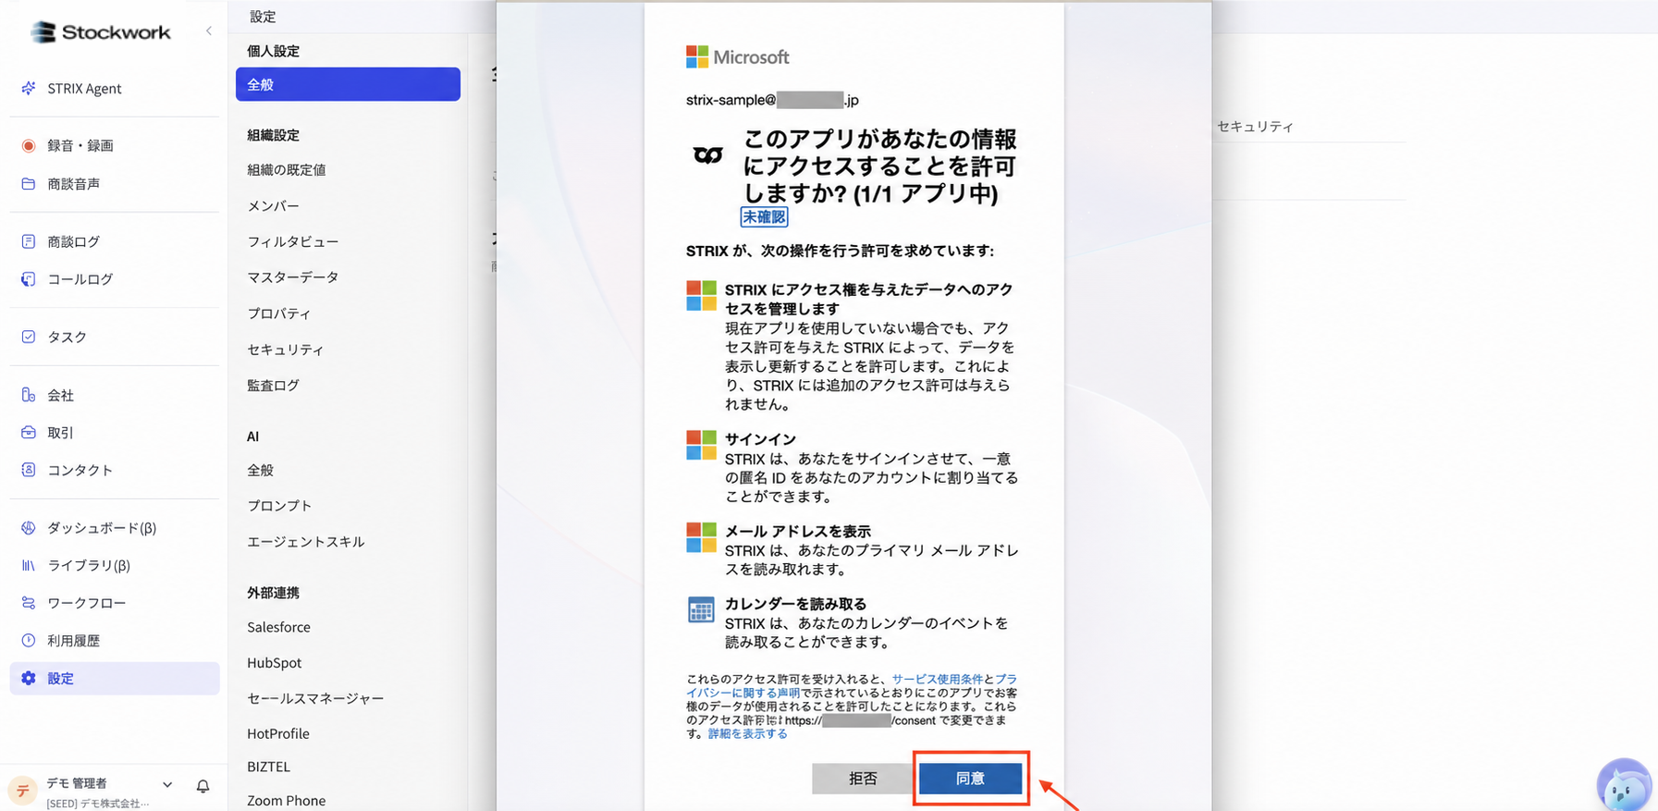Image resolution: width=1658 pixels, height=811 pixels.
Task: Open ライブラリ(β) icon in the sidebar
Action: (x=29, y=565)
